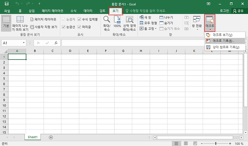Open the Undo history dropdown arrow
The image size is (248, 146).
(x=21, y=4)
